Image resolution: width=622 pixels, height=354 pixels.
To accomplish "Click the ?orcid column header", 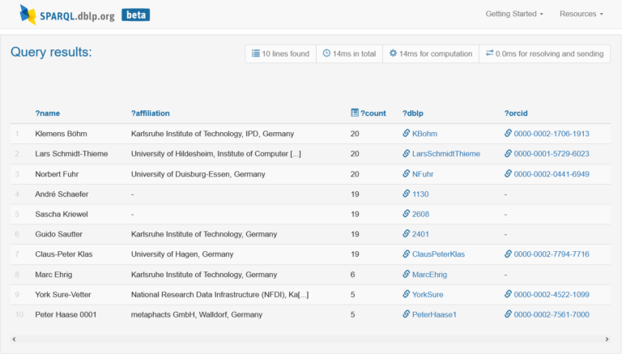I will coord(516,113).
